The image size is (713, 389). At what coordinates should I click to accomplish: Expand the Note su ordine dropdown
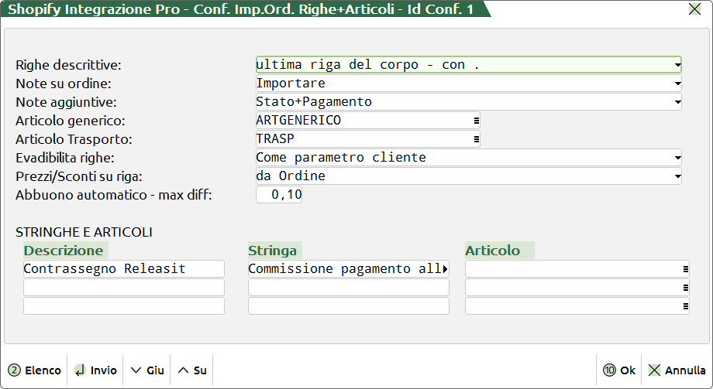tap(677, 84)
